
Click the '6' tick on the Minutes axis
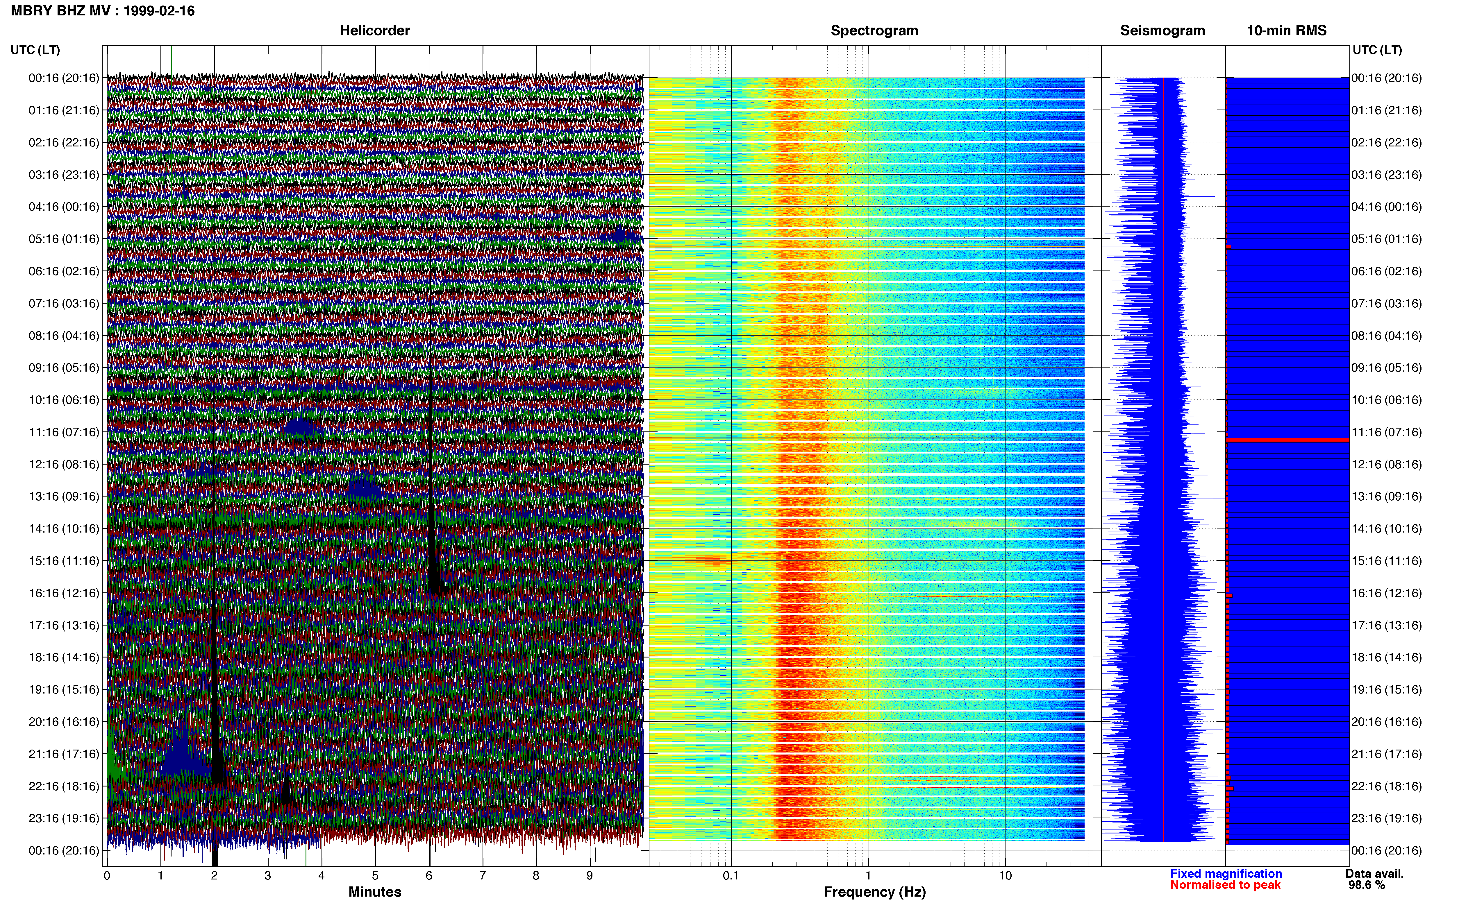pos(429,876)
